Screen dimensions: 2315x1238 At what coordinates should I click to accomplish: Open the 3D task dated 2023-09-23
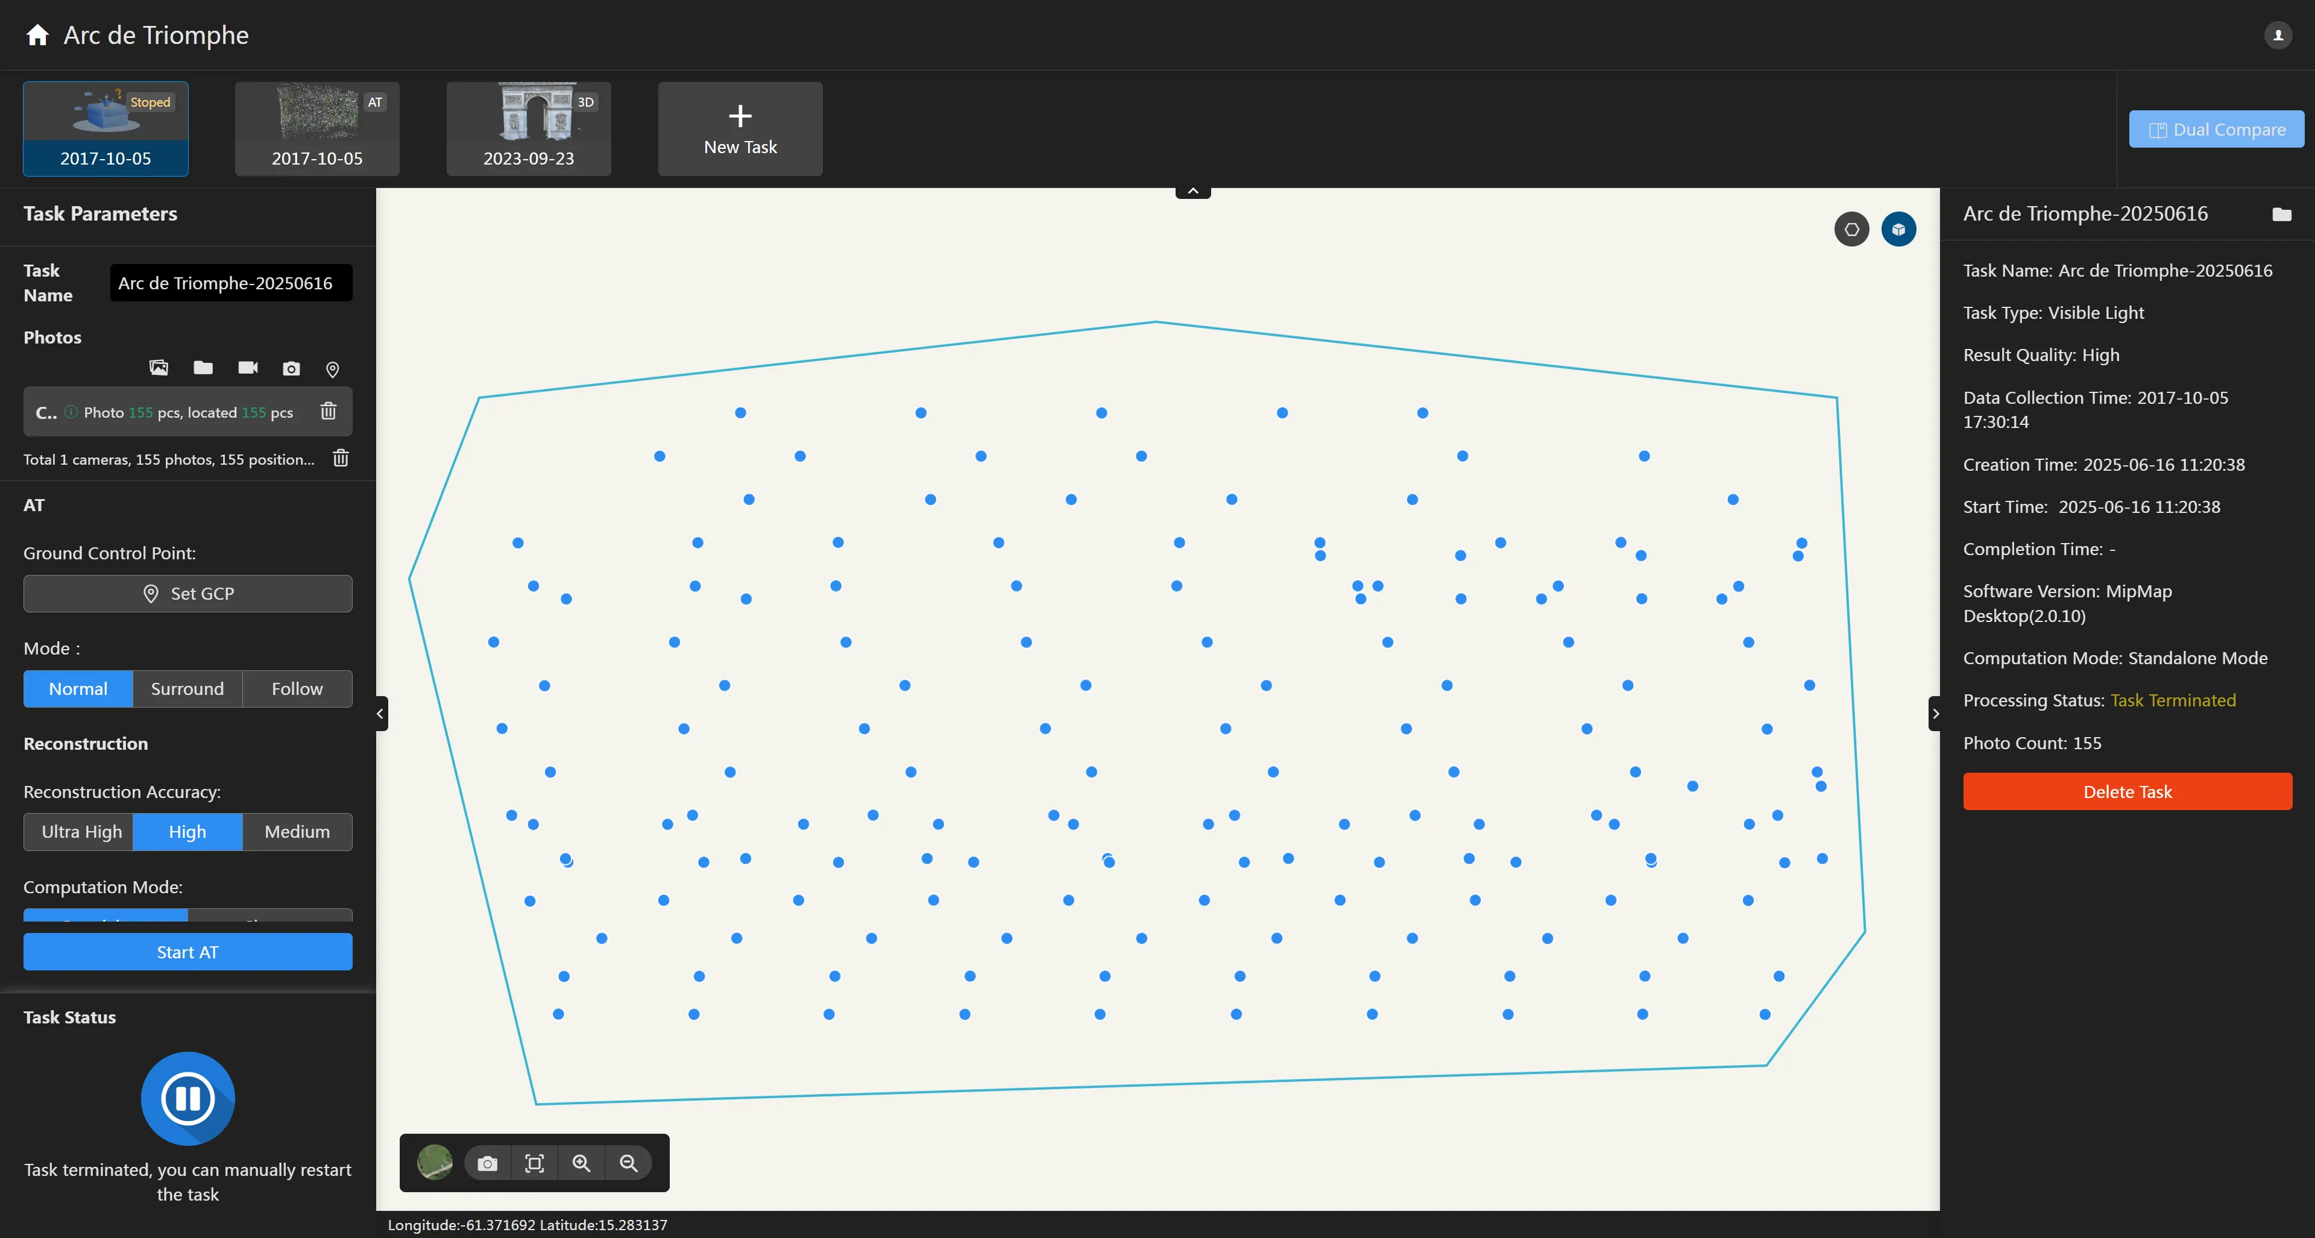(x=529, y=128)
